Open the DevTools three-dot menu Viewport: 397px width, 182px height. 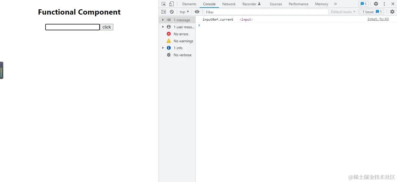coord(384,4)
